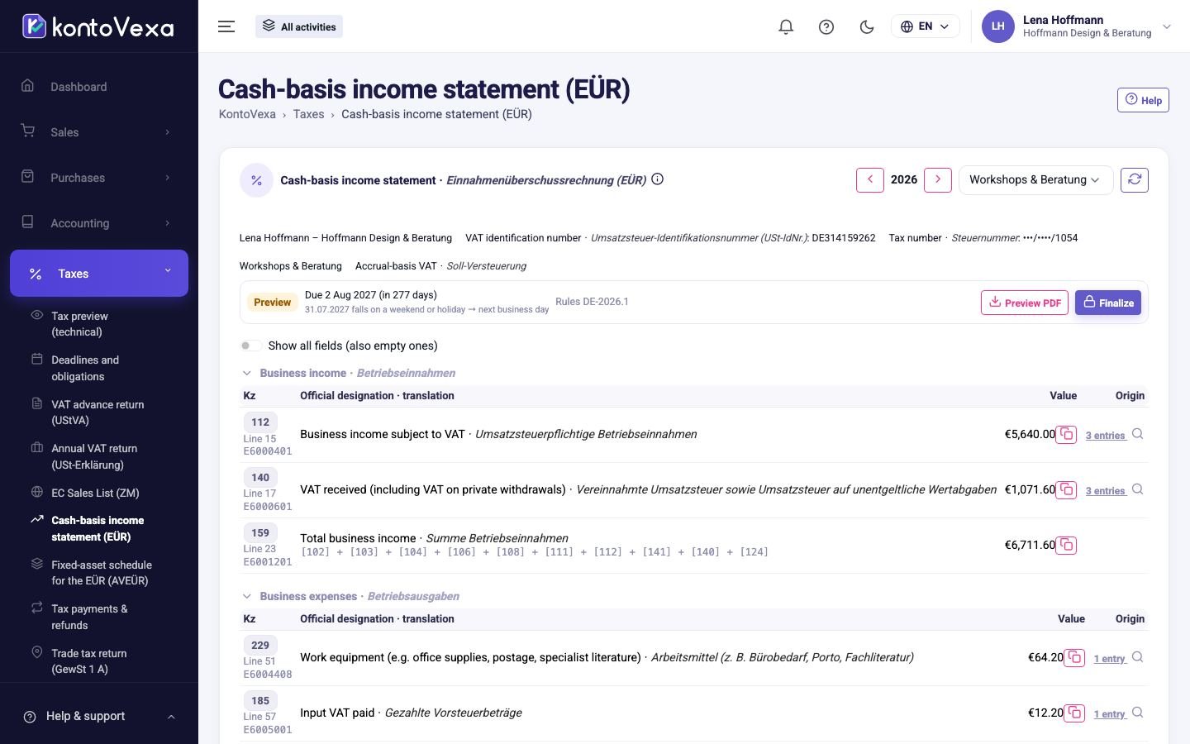The width and height of the screenshot is (1190, 744).
Task: Go to next year after 2026
Action: [x=938, y=179]
